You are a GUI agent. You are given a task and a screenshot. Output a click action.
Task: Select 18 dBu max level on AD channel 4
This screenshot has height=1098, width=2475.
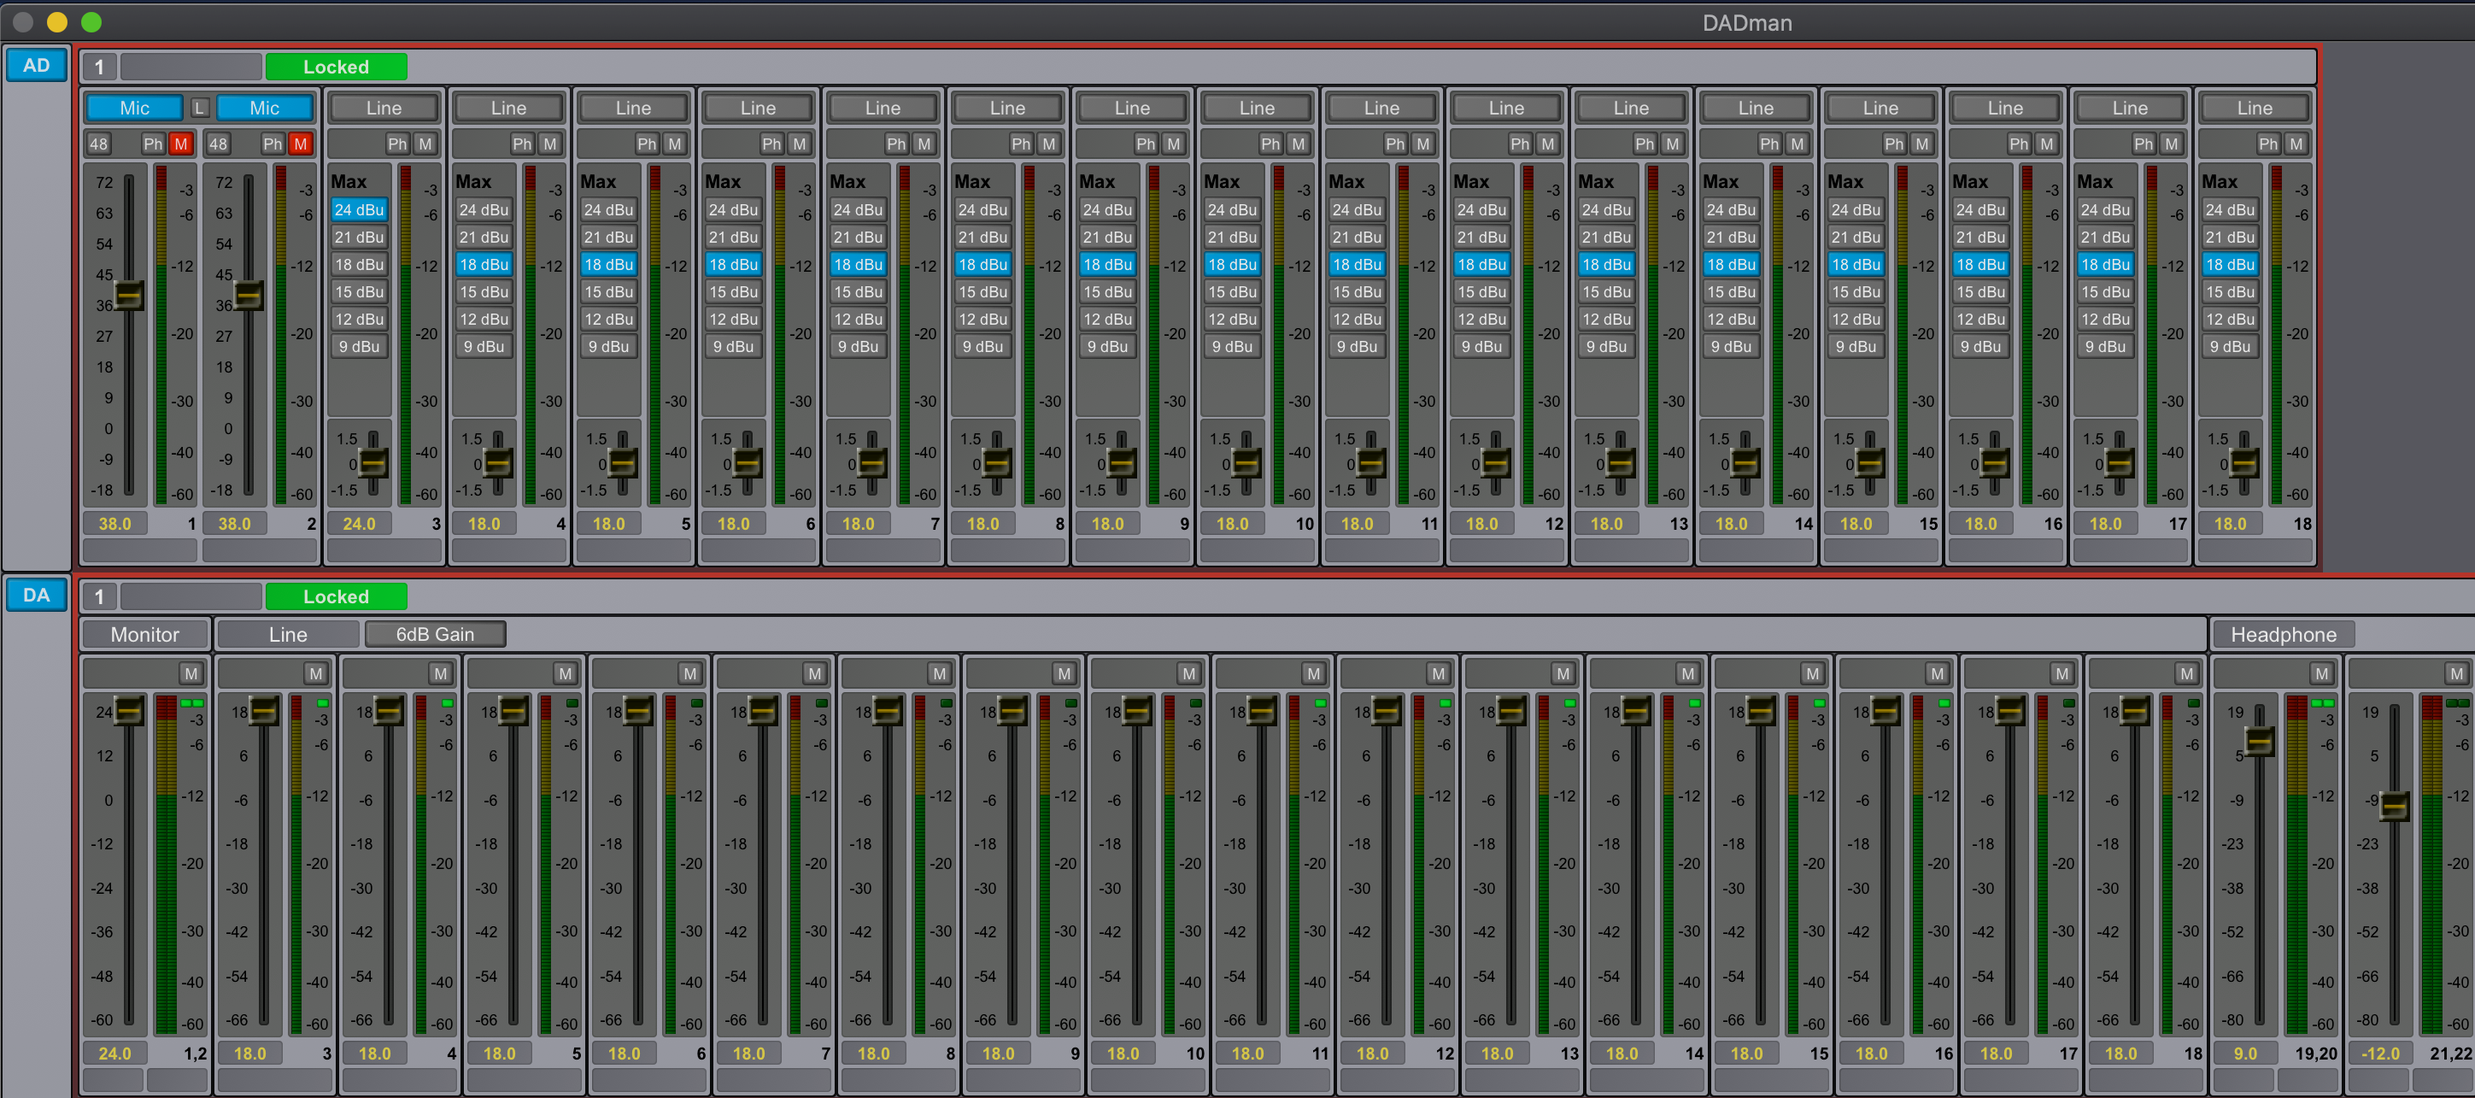484,264
